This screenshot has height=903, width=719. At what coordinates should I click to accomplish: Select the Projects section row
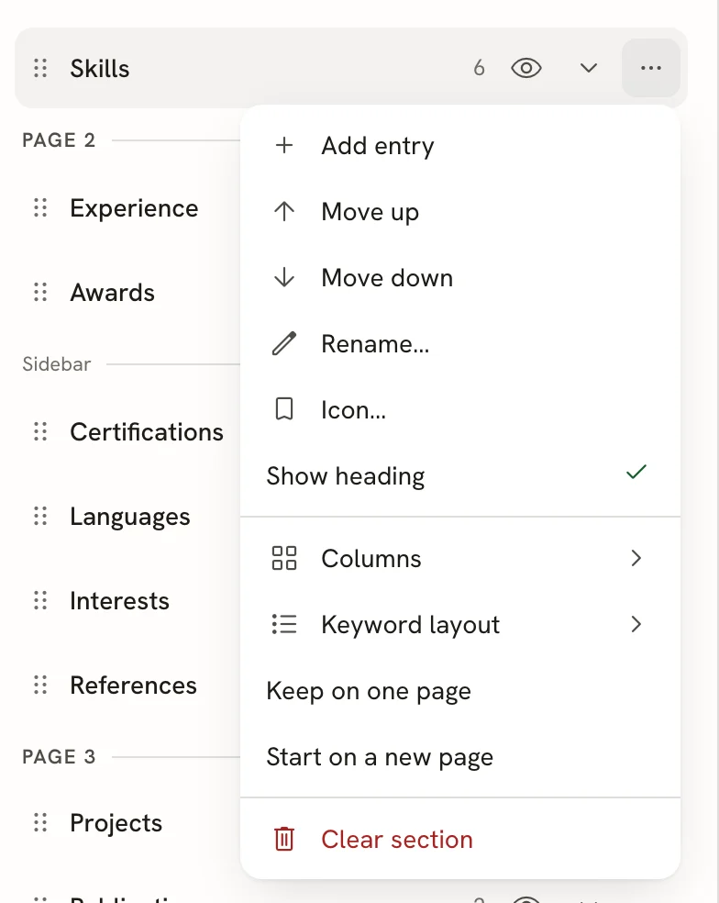127,822
